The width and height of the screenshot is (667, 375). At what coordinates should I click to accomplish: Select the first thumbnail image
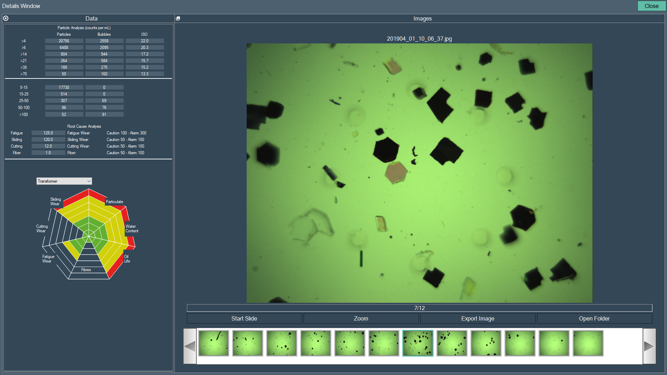coord(214,343)
